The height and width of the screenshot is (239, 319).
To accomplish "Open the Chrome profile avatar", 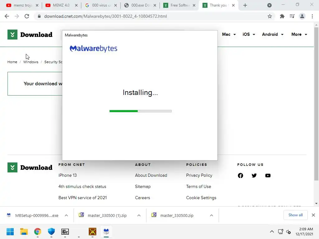I will click(302, 16).
